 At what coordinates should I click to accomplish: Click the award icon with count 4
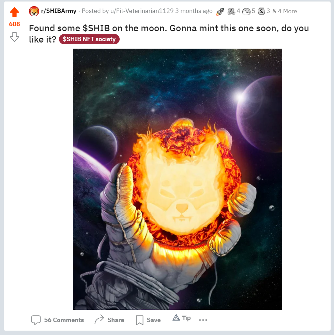[231, 11]
